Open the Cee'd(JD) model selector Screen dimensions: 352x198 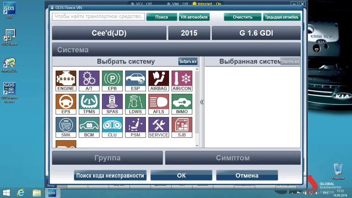click(x=109, y=33)
